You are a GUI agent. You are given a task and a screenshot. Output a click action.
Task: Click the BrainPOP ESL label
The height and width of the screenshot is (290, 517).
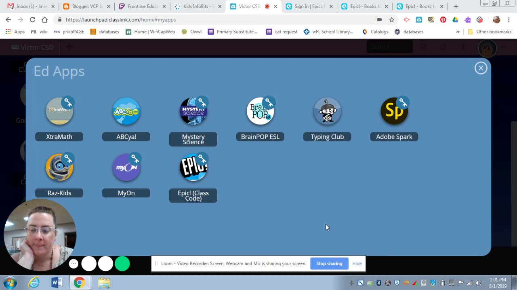[260, 137]
